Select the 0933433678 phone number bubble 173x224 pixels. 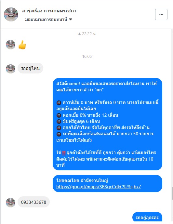[x=33, y=202]
